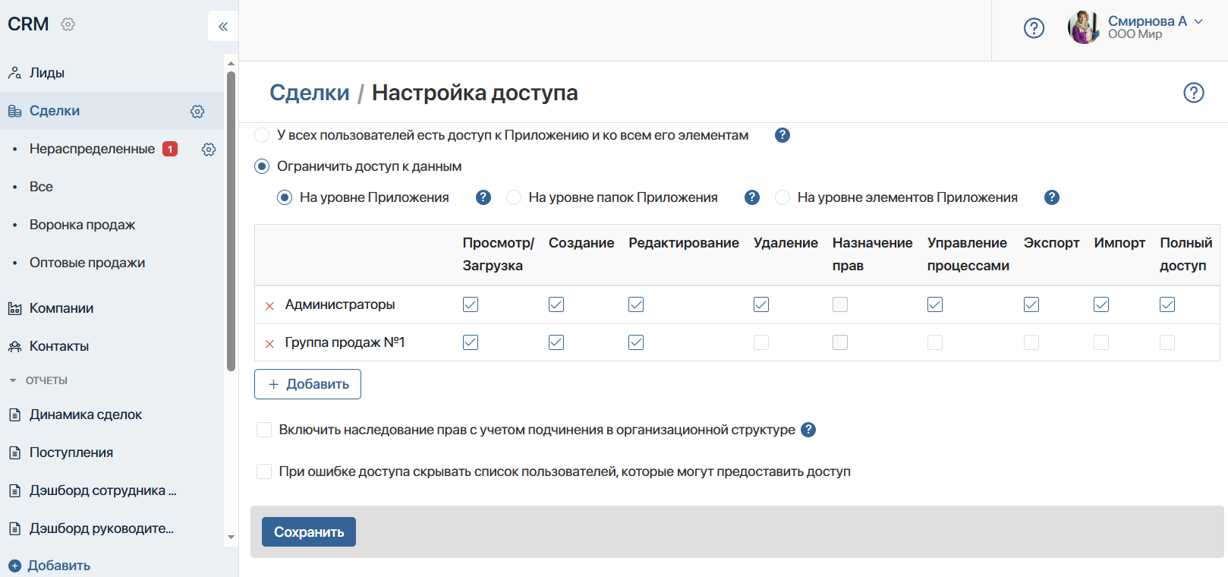Screen dimensions: 1228x577
Task: Click plus icon next to sidebar Добавить
Action: click(14, 566)
